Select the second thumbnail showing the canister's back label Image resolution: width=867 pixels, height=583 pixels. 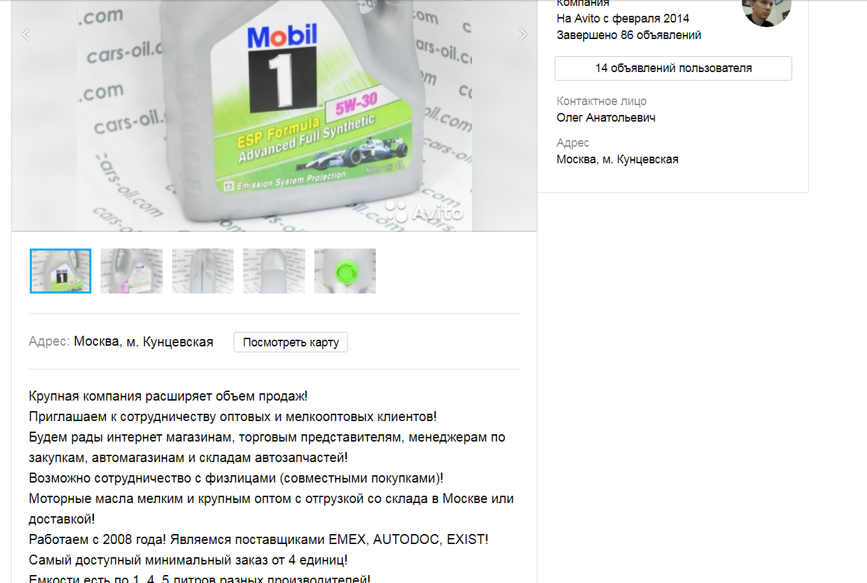[132, 271]
